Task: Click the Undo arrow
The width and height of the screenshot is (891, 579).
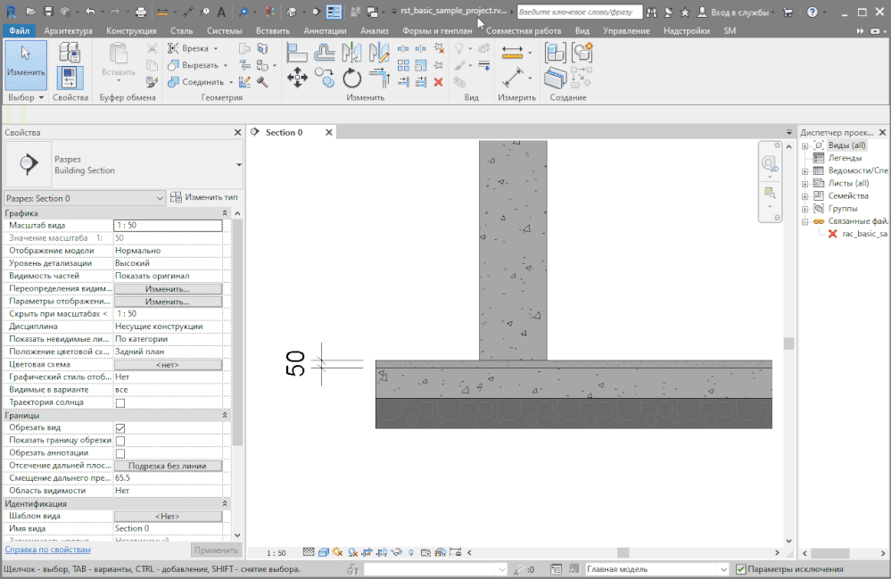Action: [90, 12]
